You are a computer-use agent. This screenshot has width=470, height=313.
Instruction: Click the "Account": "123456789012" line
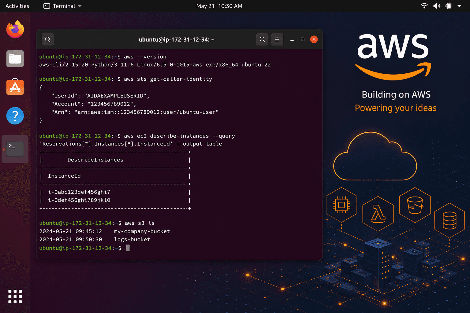pos(94,104)
